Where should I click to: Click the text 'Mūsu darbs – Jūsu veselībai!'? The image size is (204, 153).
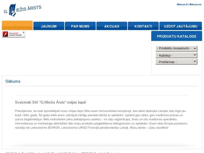tap(149, 127)
